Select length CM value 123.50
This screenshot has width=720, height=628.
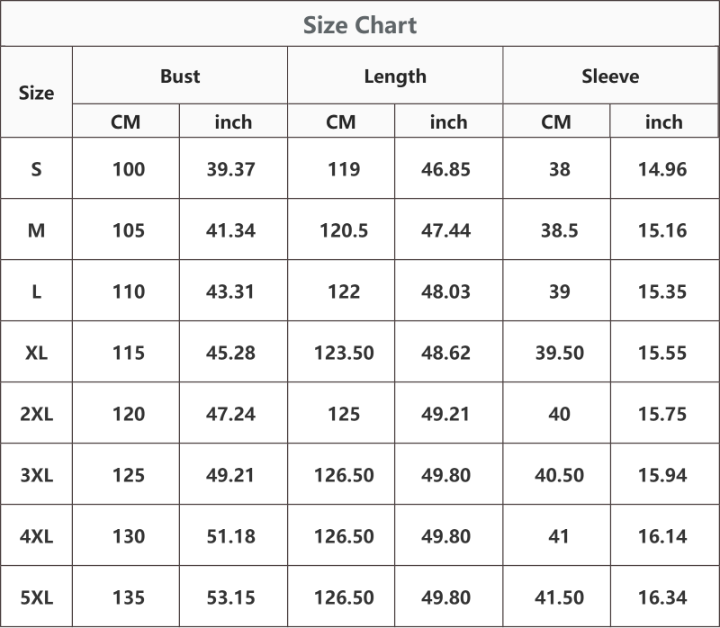pos(344,353)
